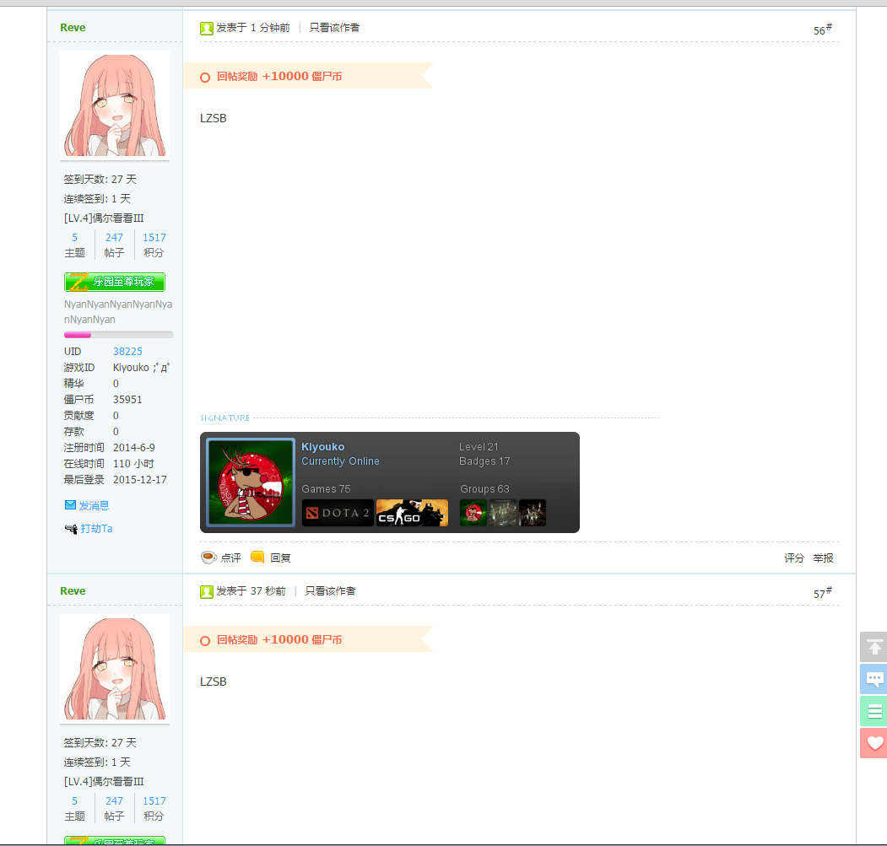Click the first Reve avatar image
This screenshot has width=887, height=846.
click(115, 105)
